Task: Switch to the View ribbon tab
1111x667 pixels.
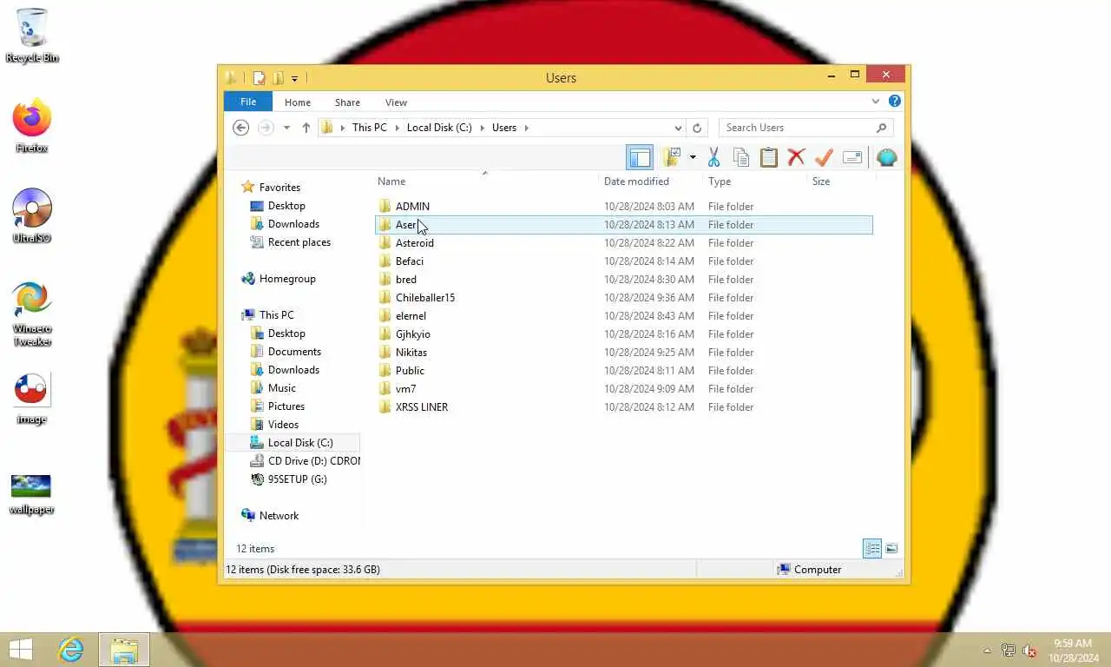Action: (396, 102)
